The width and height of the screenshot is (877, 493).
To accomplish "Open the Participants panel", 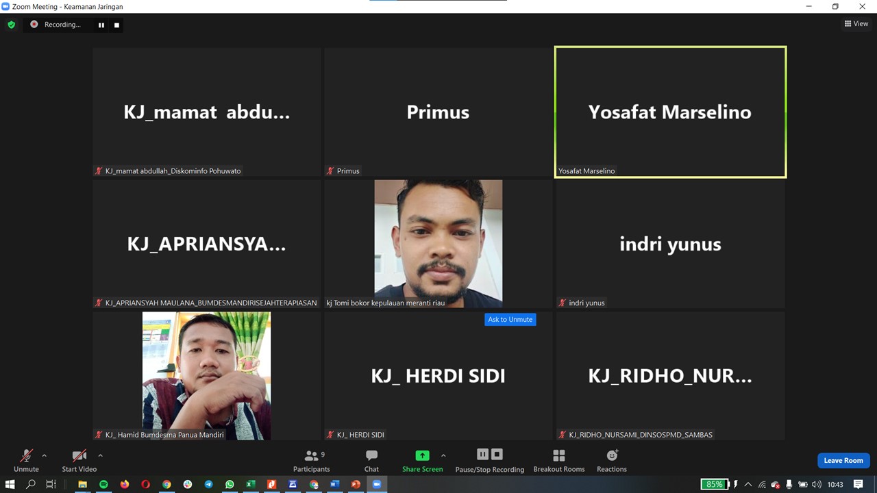I will click(x=312, y=461).
